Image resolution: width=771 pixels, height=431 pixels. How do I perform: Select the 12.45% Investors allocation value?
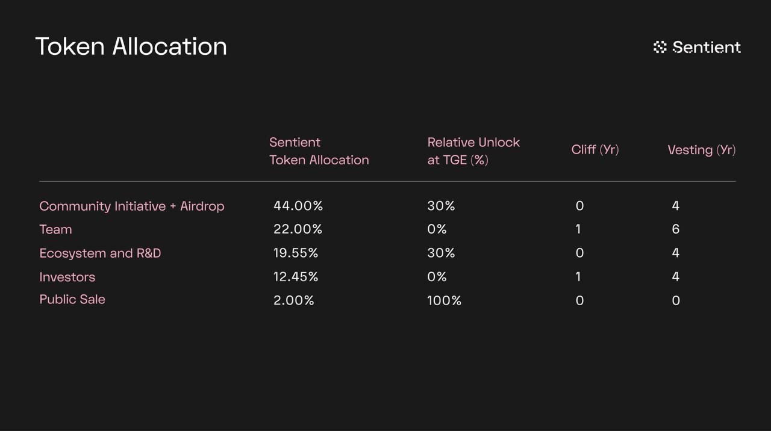(295, 277)
